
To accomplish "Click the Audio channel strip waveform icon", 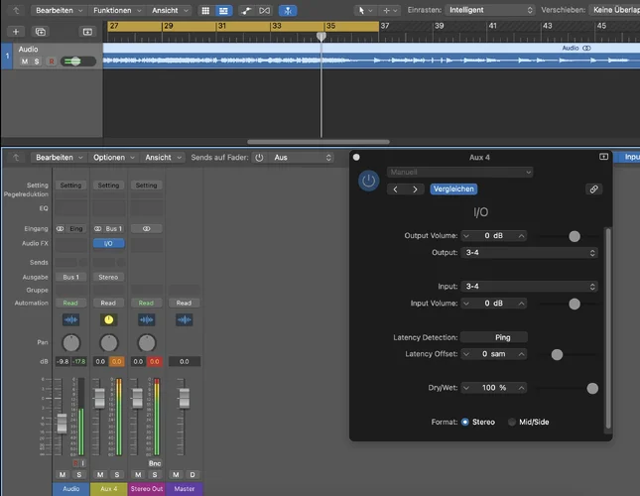I will (x=70, y=319).
